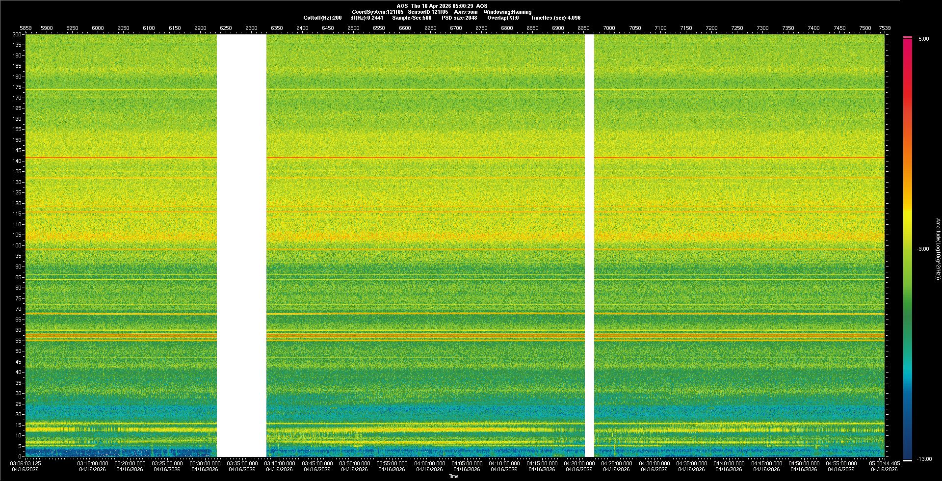Screen dimensions: 942x481
Task: Select the 03:15:00.000 time axis tick
Action: [93, 463]
